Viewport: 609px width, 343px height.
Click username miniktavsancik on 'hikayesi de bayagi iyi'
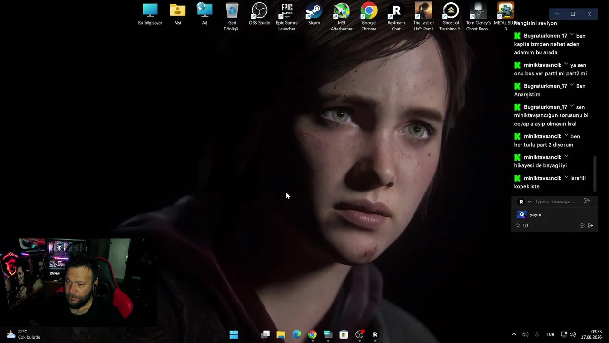[543, 157]
